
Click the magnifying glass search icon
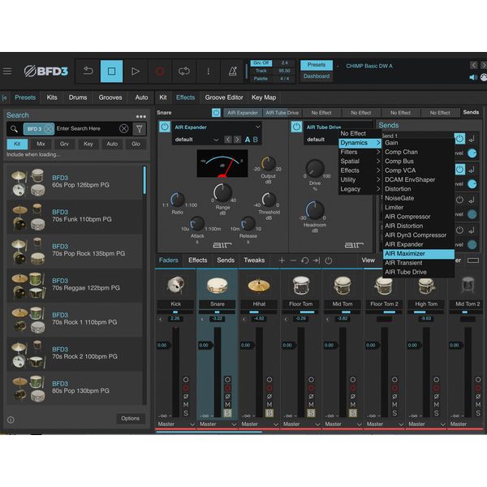pyautogui.click(x=14, y=128)
